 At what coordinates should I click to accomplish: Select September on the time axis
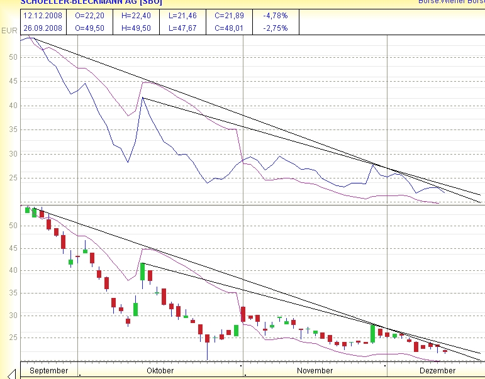click(48, 371)
